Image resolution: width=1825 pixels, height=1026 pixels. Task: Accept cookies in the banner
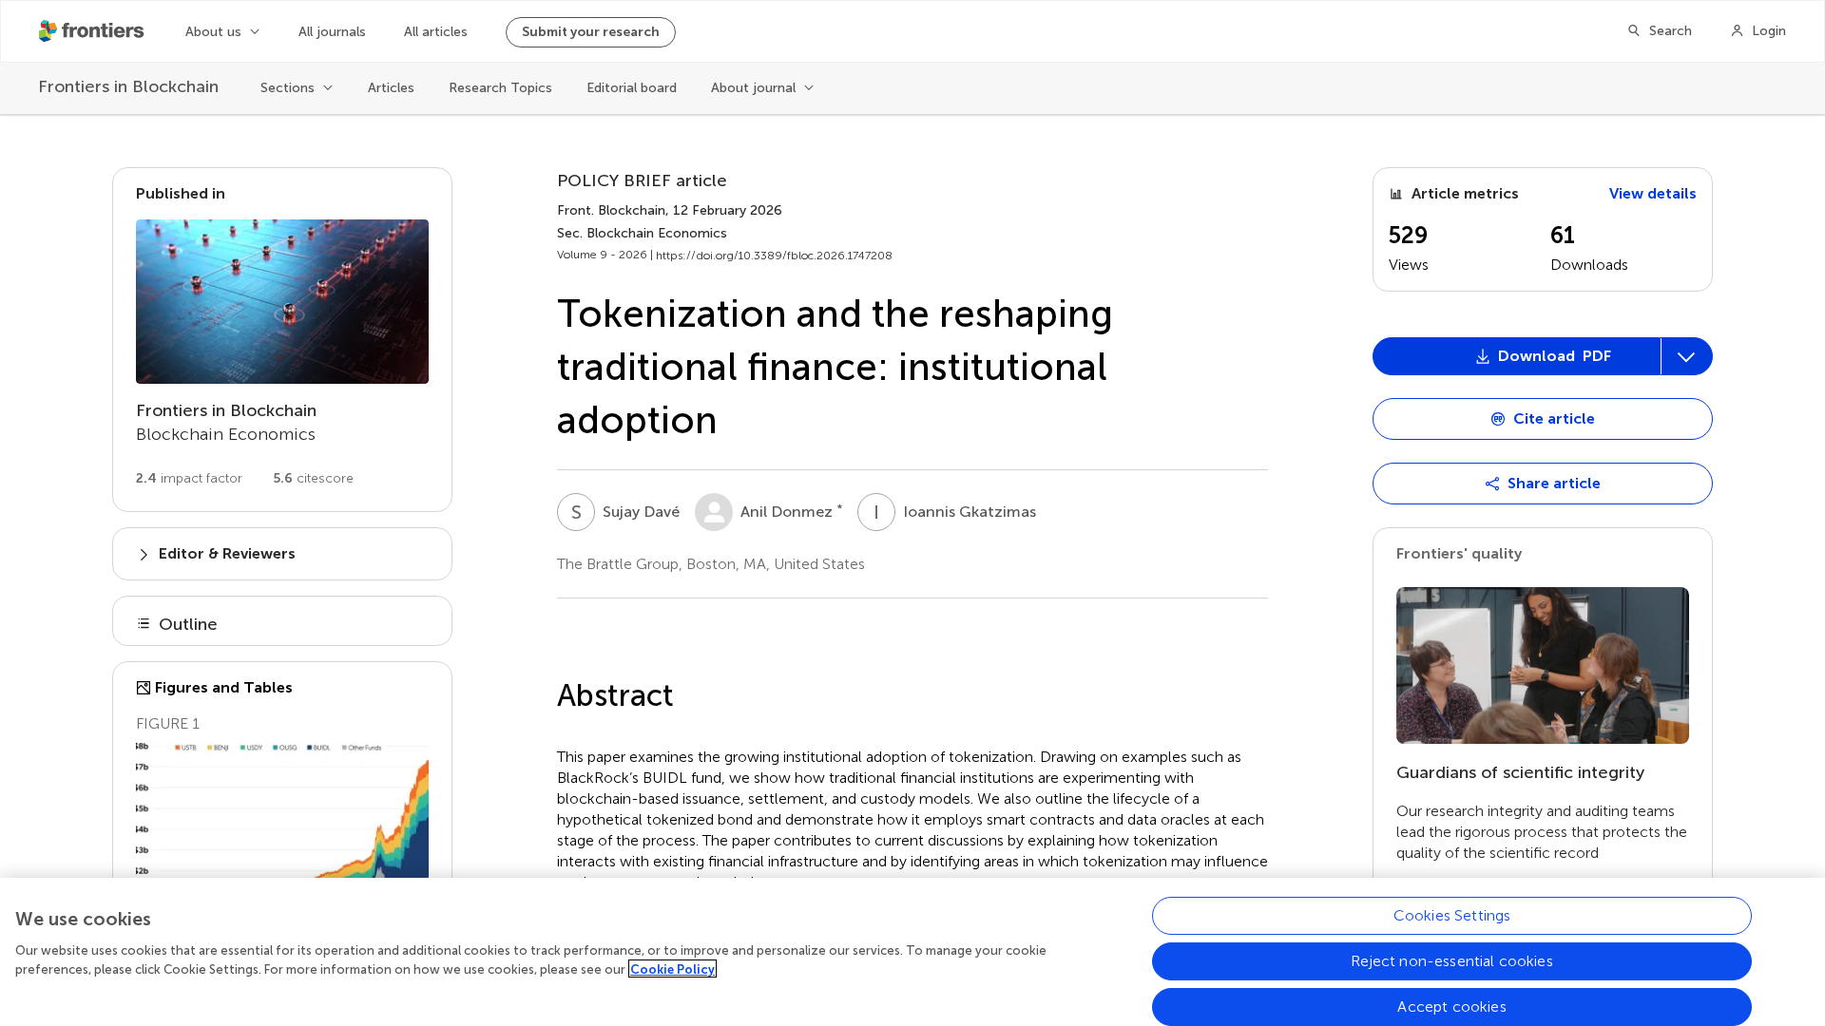click(1451, 1007)
